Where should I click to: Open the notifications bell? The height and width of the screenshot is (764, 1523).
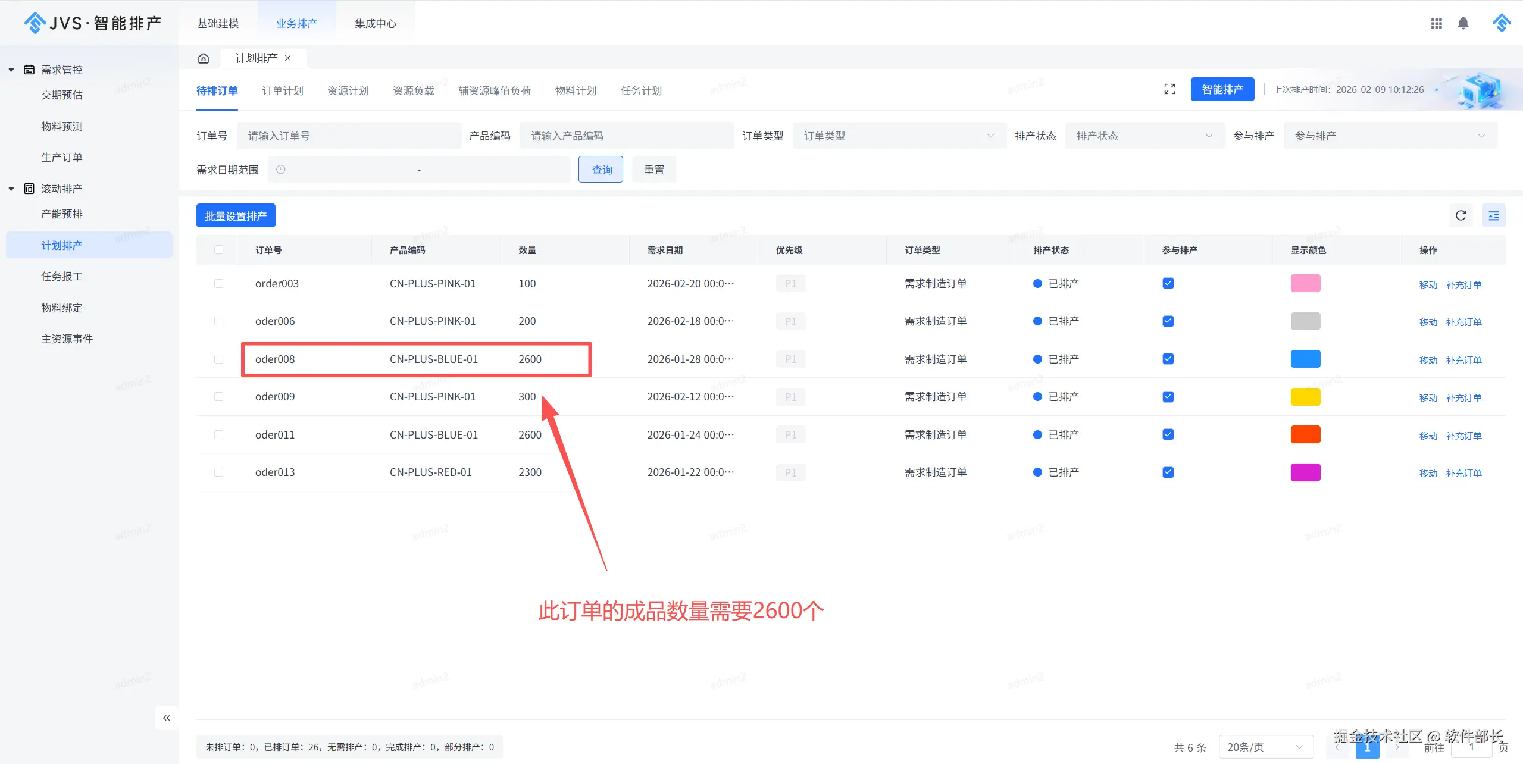point(1463,23)
